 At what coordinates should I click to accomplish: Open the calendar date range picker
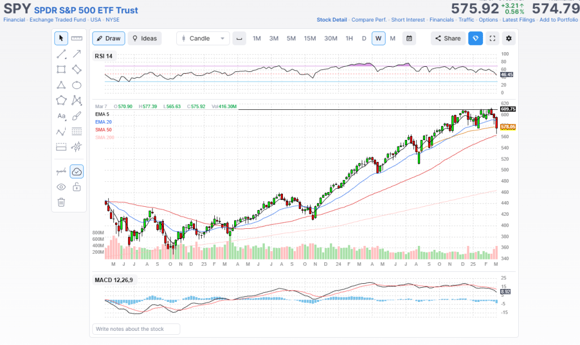pos(409,39)
